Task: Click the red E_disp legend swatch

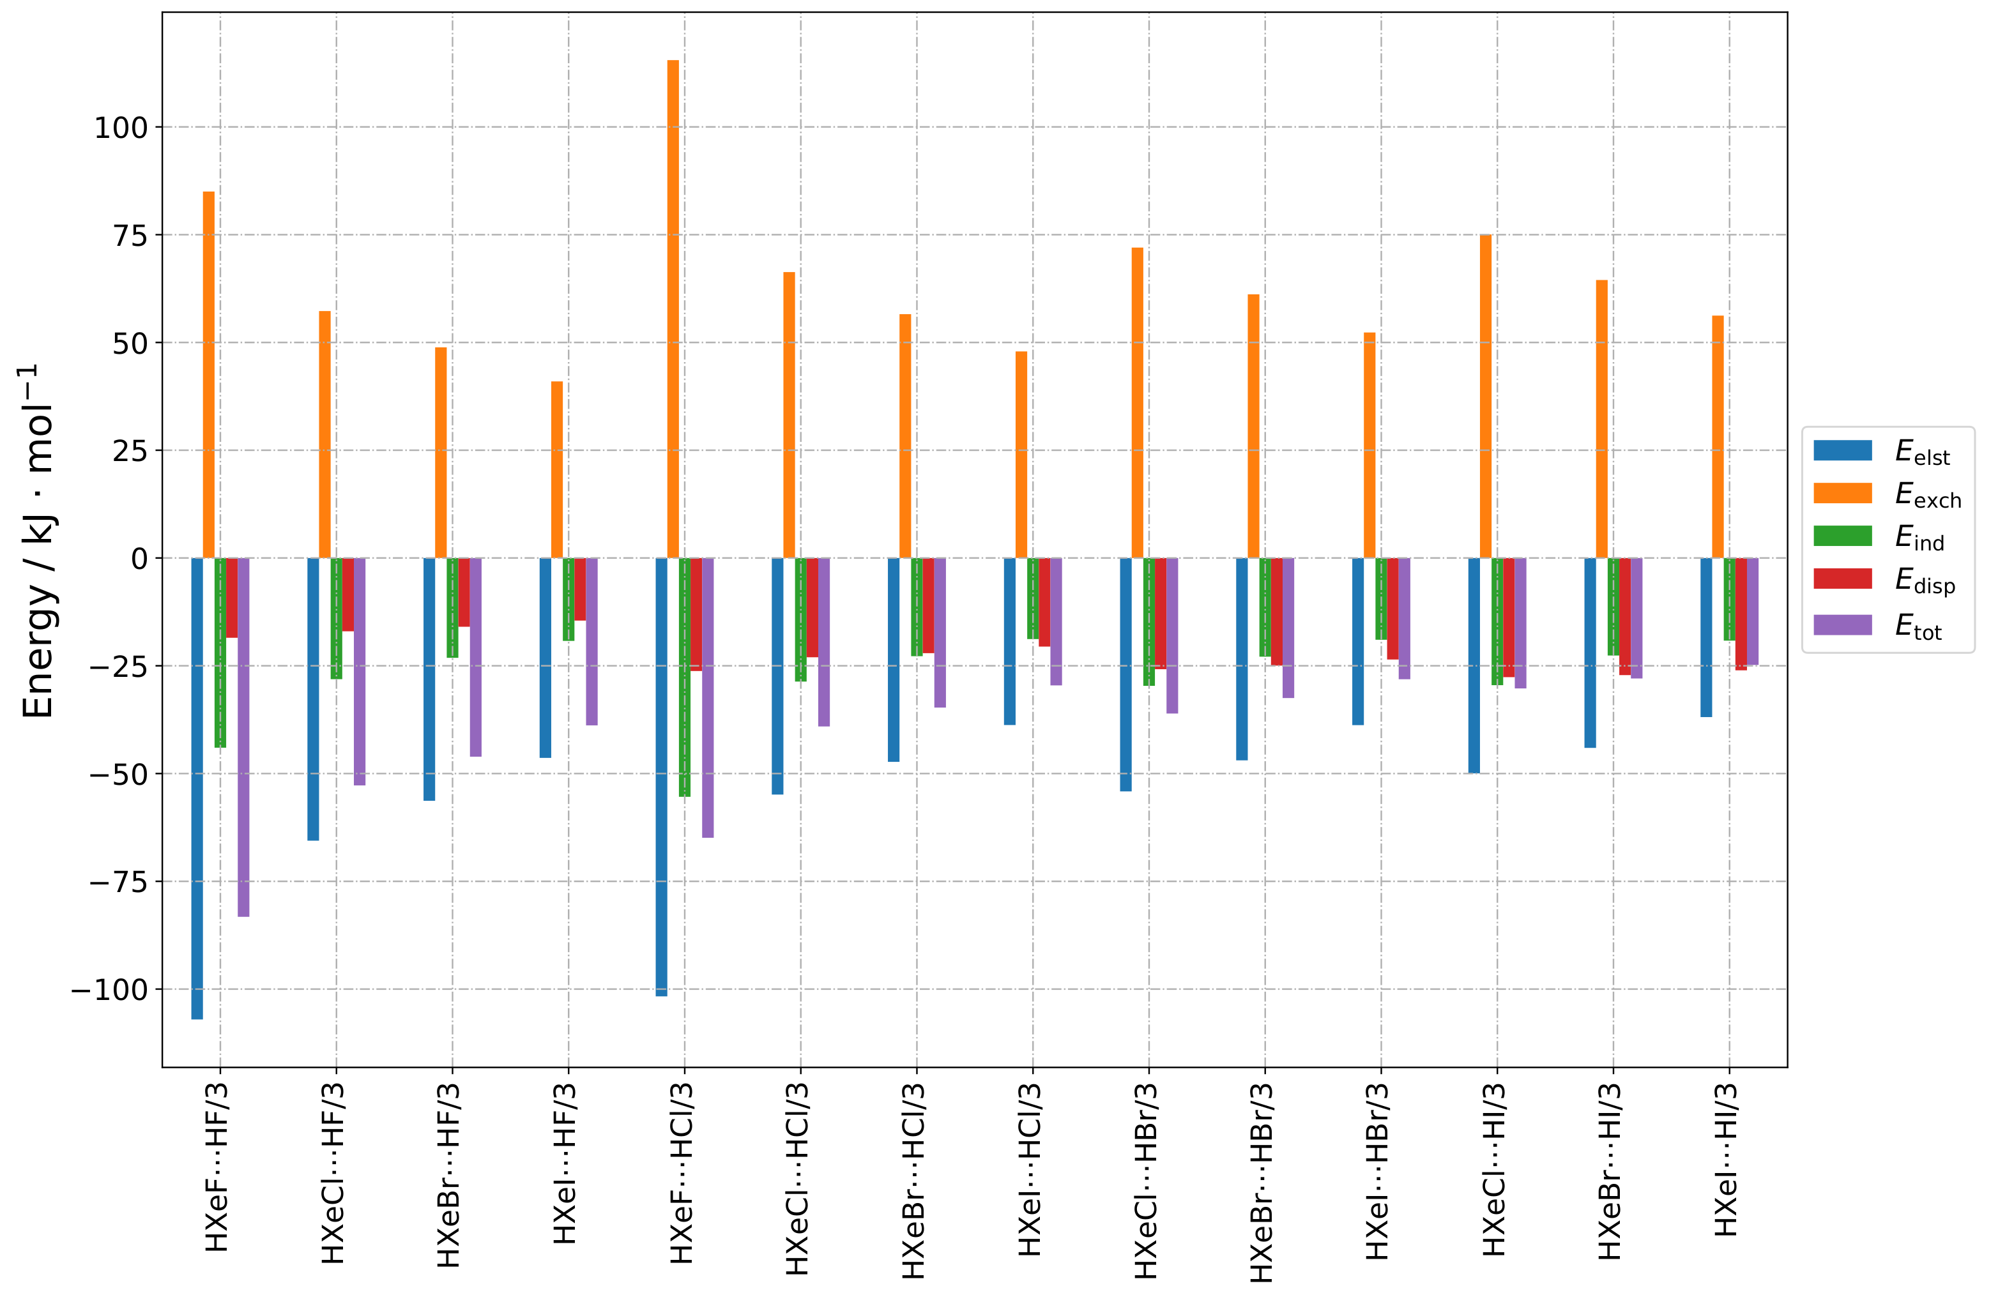Action: pyautogui.click(x=1842, y=579)
